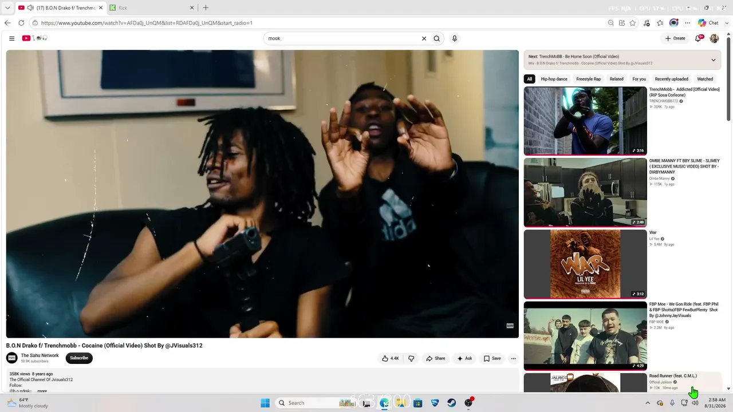This screenshot has height=412, width=733.
Task: Select the 'Recently uploaded' filter chip
Action: [x=672, y=79]
